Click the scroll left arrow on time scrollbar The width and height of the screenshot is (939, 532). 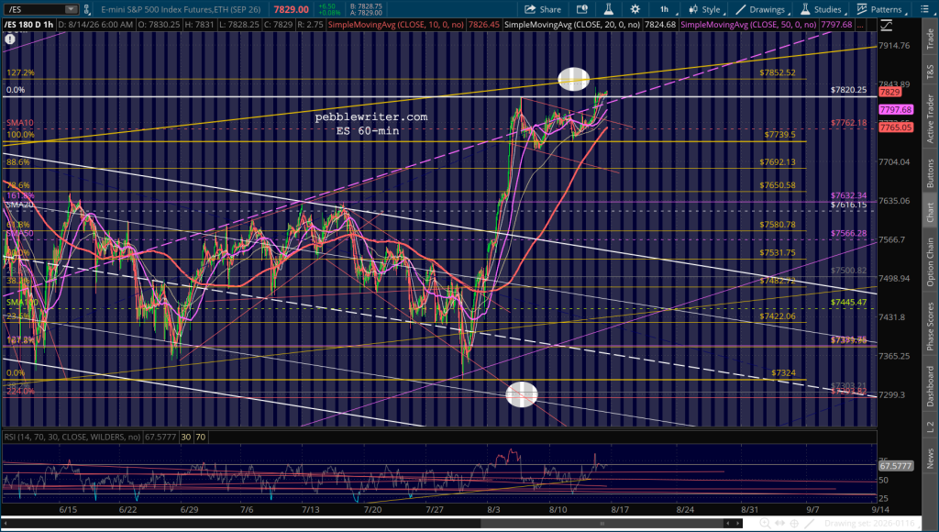pos(727,524)
